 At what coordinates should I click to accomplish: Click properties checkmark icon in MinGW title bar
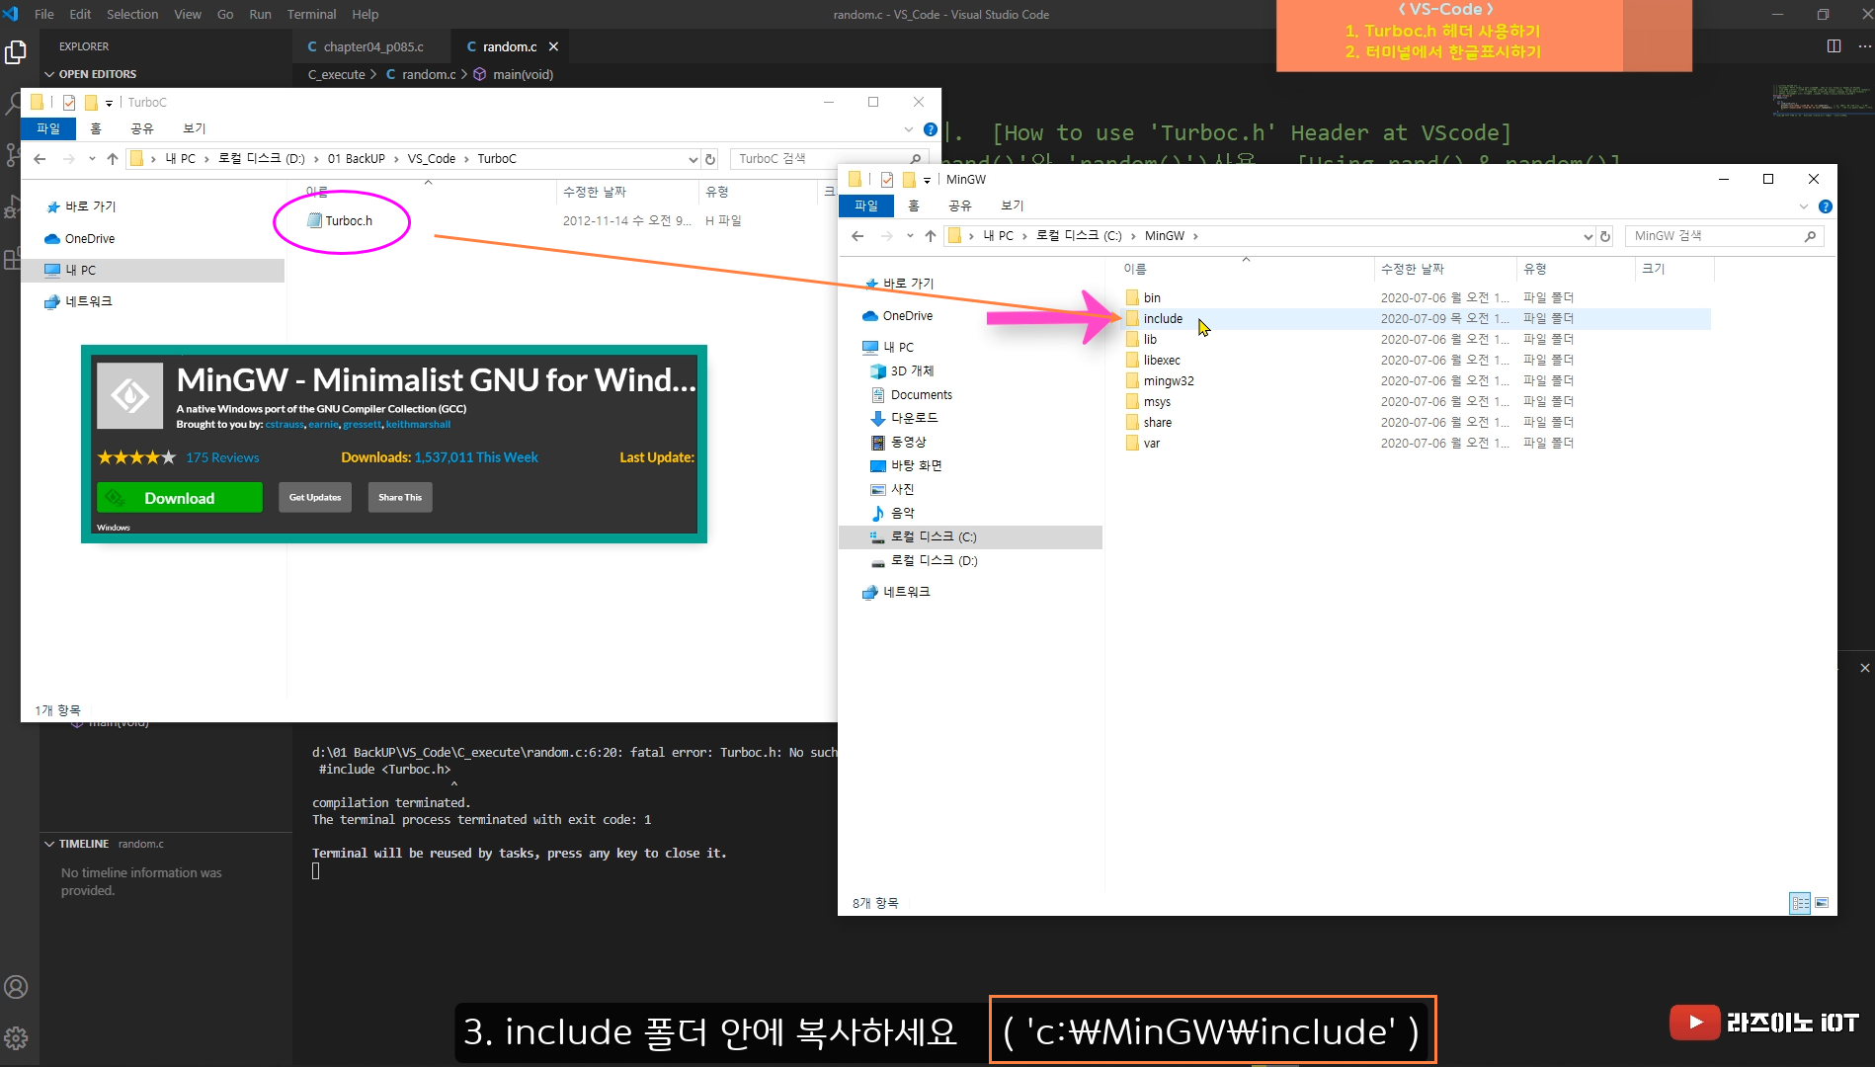[x=887, y=180]
